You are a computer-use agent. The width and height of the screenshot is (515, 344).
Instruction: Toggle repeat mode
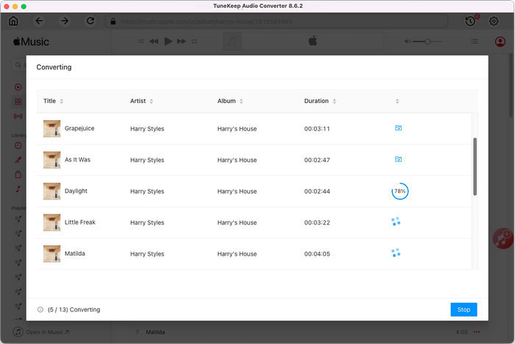tap(194, 41)
